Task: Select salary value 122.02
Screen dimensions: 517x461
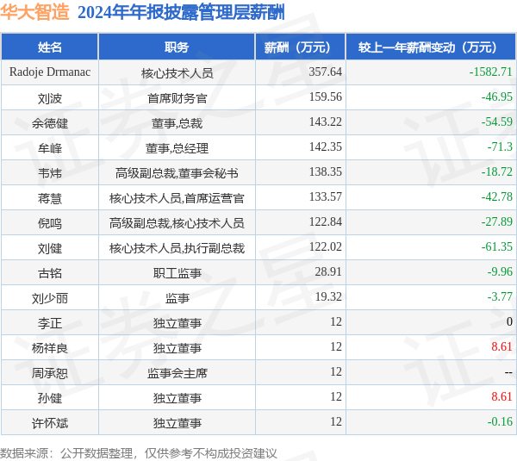Action: coord(326,246)
